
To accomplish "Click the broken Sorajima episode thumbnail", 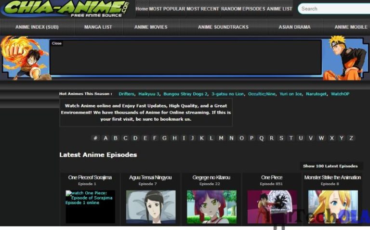I will (90, 207).
